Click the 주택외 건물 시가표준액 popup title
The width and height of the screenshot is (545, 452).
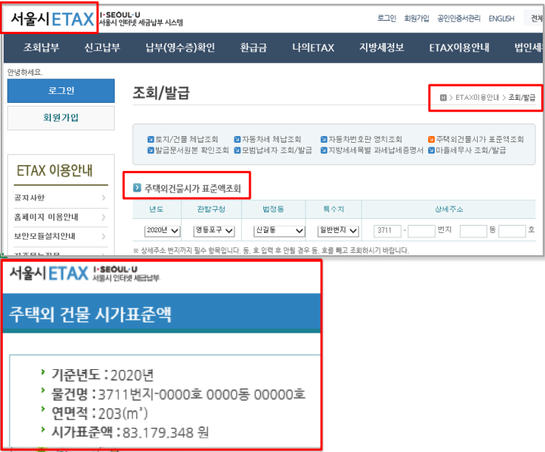click(90, 314)
